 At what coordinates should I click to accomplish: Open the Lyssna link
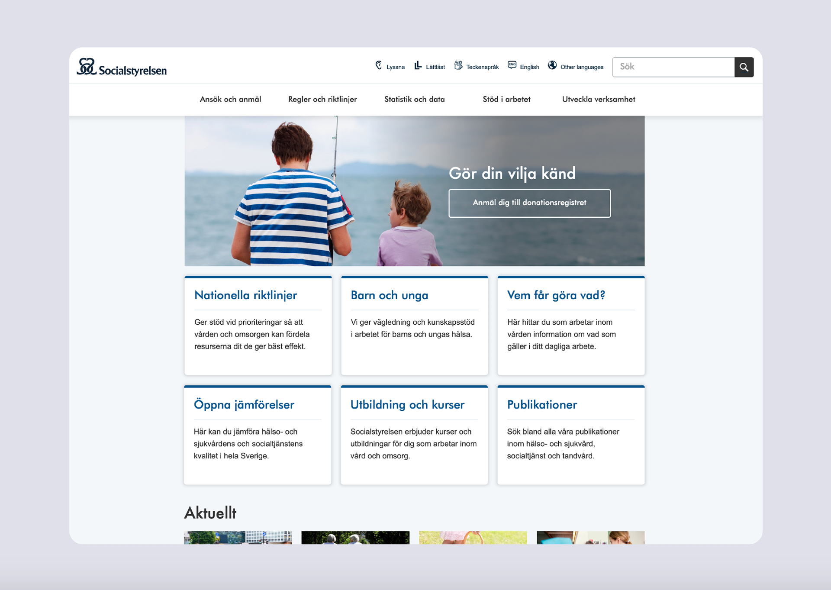tap(396, 67)
